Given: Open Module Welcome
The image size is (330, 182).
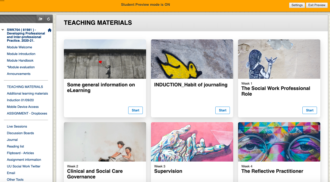Looking at the screenshot, I should (19, 47).
